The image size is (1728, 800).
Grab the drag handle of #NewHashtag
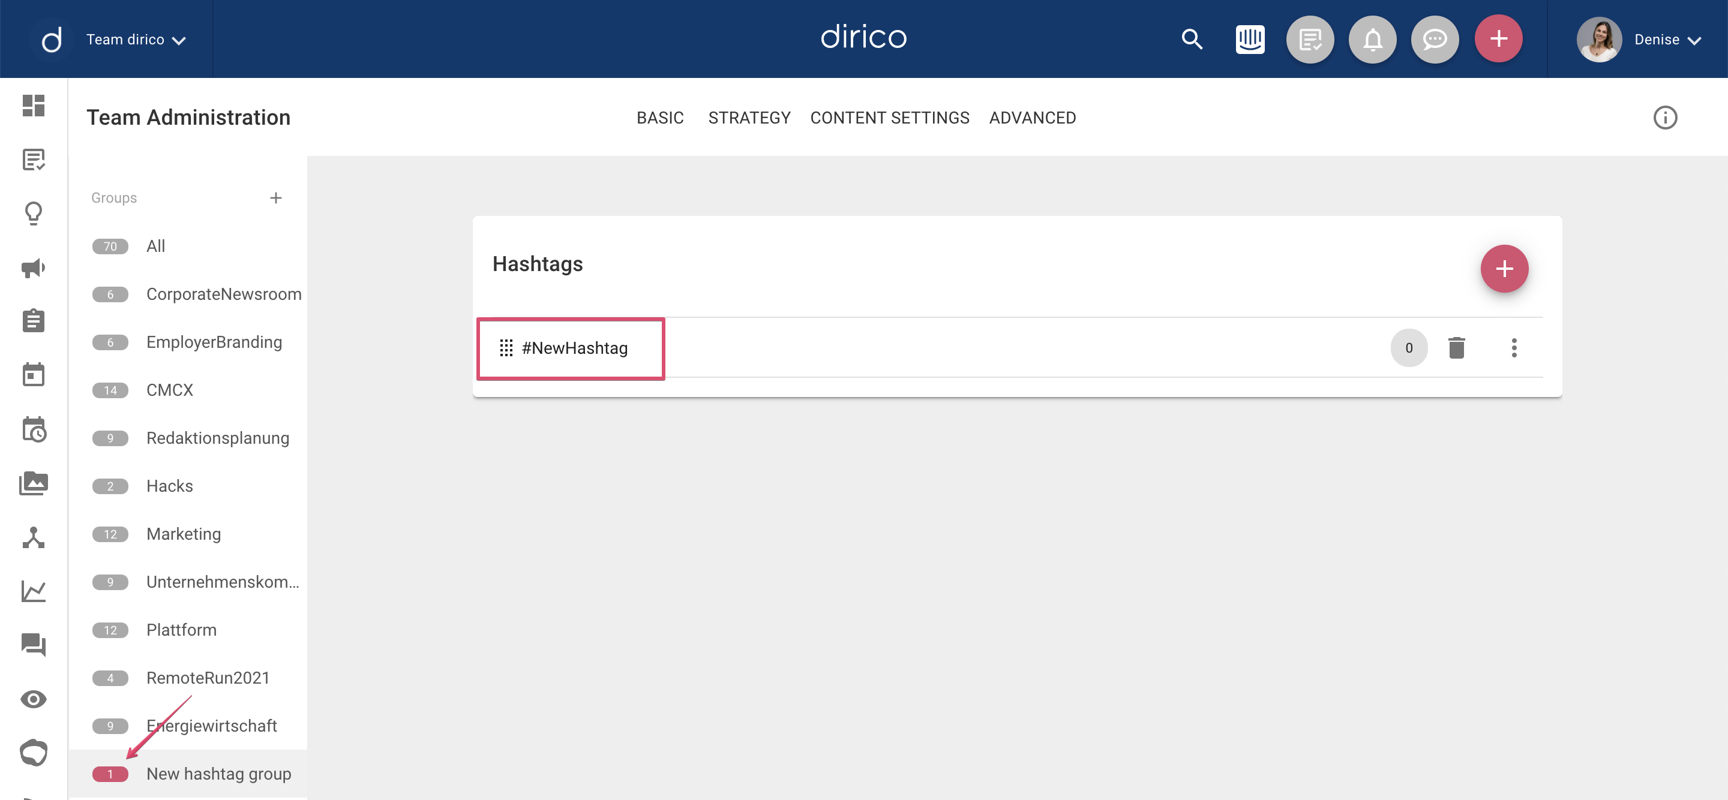point(506,347)
